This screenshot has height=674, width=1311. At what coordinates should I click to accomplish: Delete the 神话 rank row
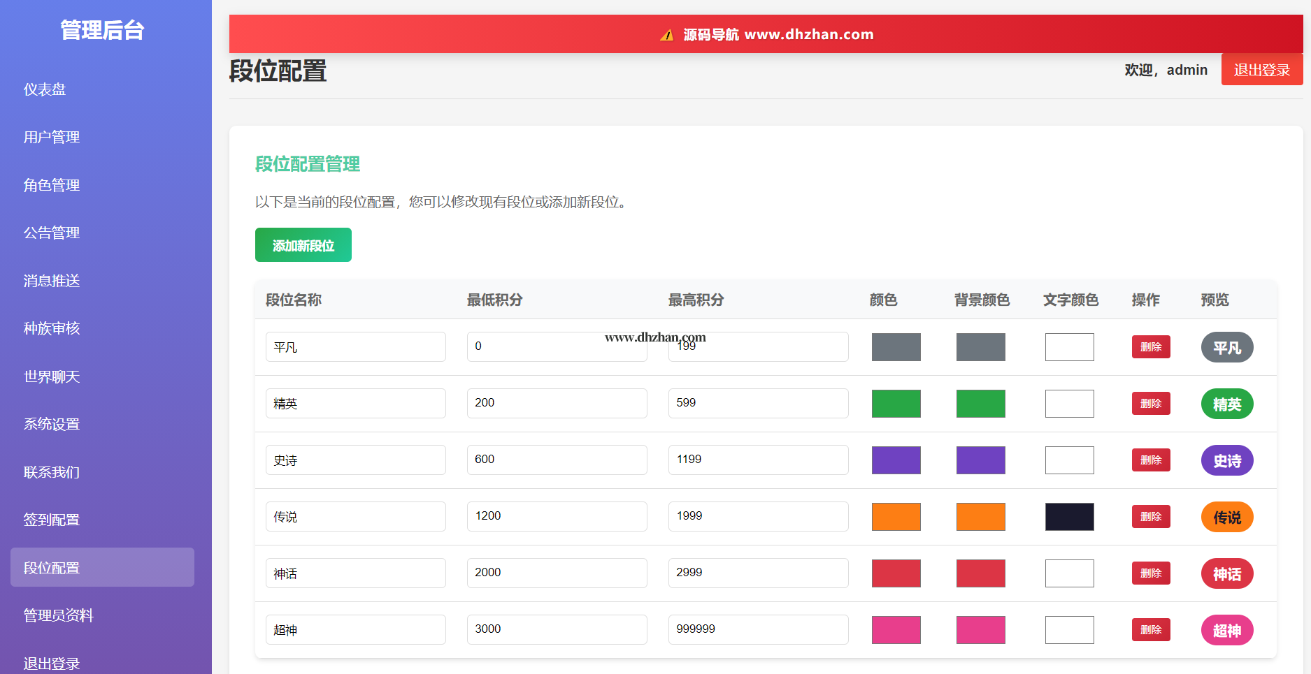coord(1150,573)
